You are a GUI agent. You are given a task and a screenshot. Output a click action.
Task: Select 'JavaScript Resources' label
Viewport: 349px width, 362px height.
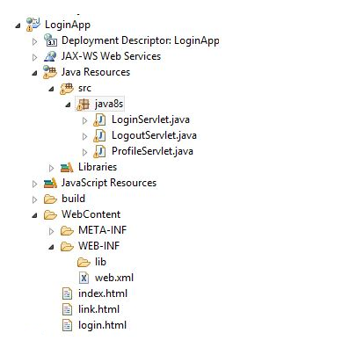pyautogui.click(x=109, y=183)
